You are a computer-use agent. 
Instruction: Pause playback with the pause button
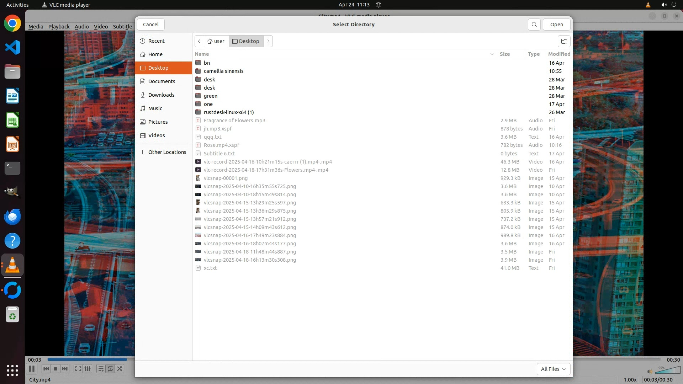pyautogui.click(x=31, y=369)
